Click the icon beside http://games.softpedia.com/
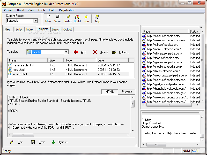The width and height of the screenshot is (207, 155). [x=144, y=62]
